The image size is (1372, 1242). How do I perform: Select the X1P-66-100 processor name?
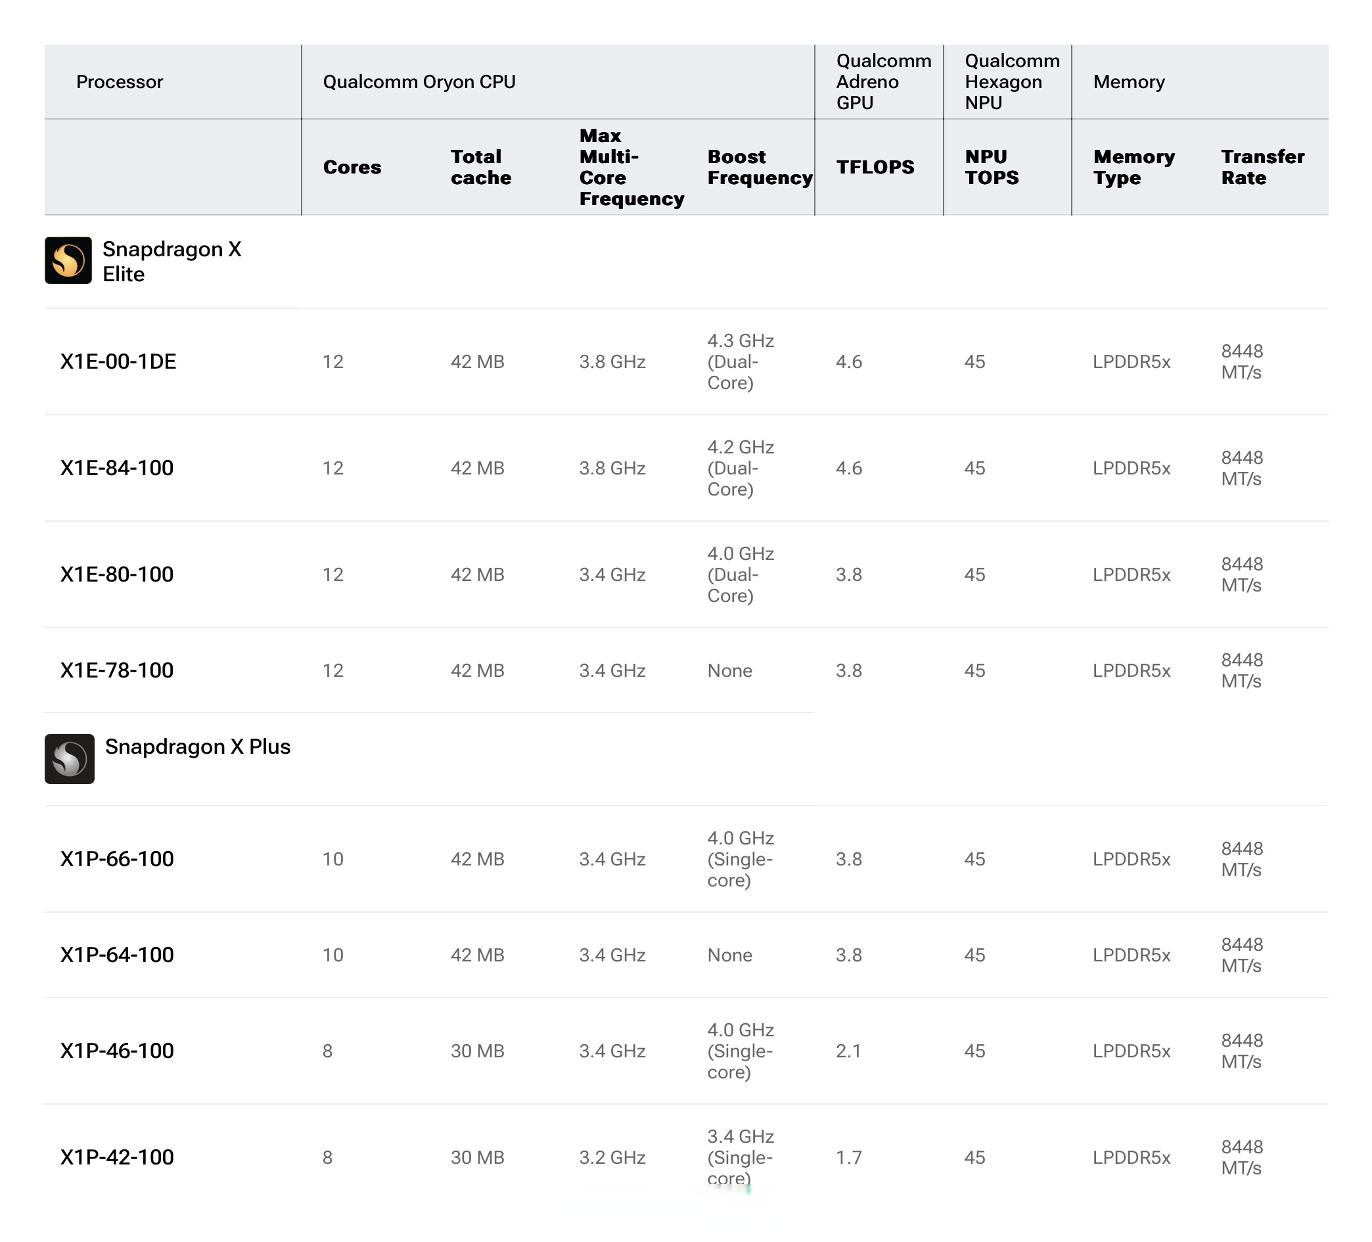(x=116, y=859)
